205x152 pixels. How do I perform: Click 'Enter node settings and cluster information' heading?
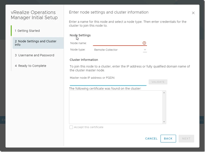coord(109,12)
